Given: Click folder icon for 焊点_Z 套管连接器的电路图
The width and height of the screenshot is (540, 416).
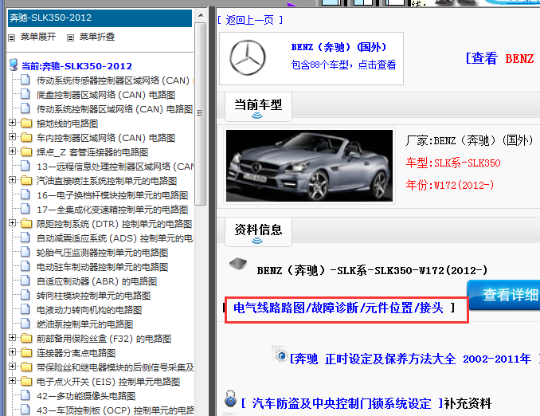Looking at the screenshot, I should tap(26, 151).
